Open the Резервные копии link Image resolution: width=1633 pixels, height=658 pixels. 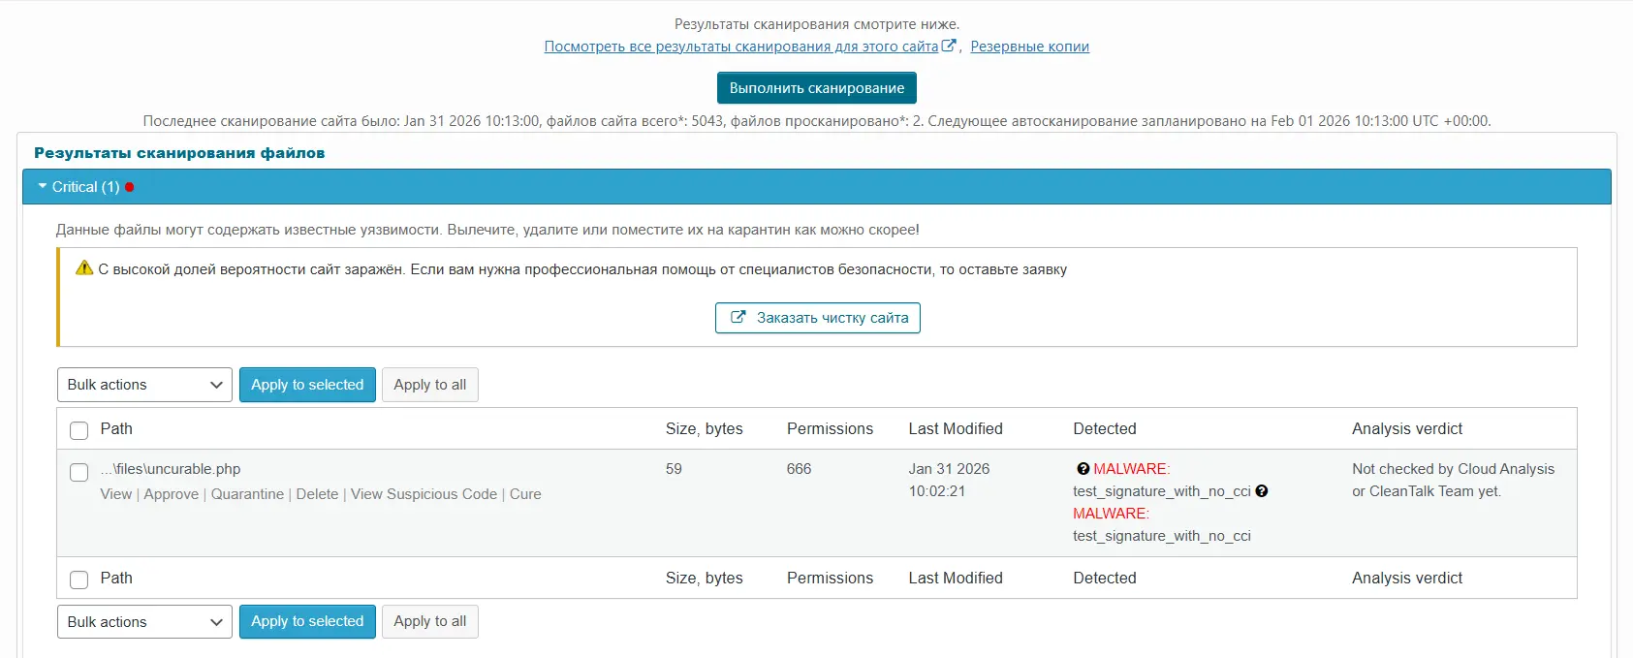click(x=1029, y=47)
